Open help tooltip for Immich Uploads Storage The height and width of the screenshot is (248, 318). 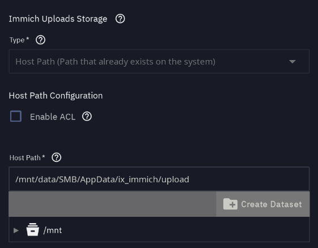(x=120, y=19)
